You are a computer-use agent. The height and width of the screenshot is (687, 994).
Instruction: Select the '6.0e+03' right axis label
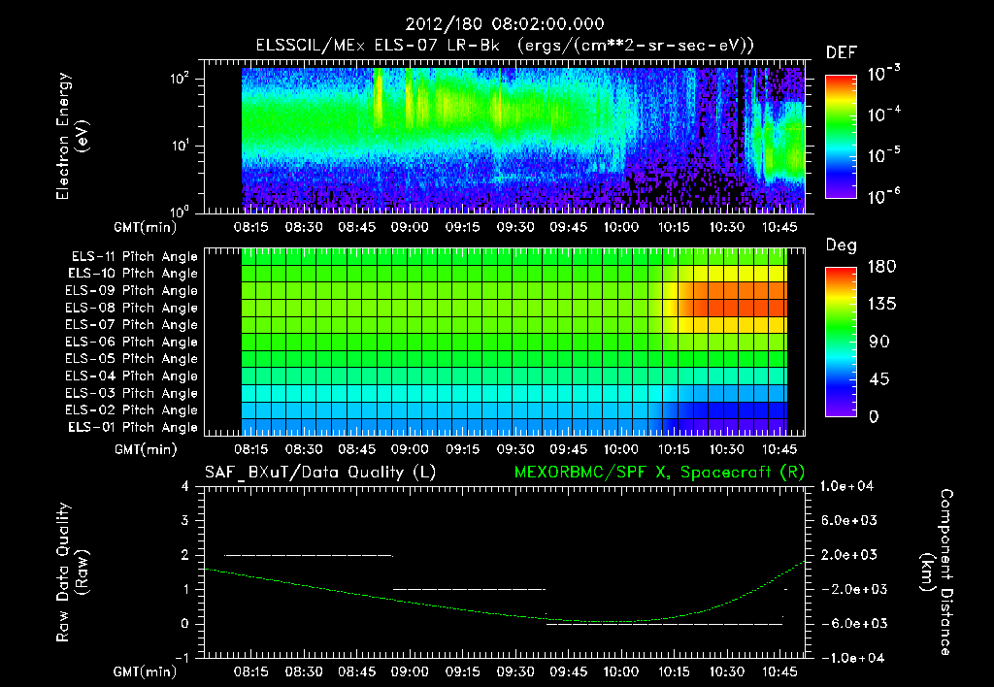(848, 520)
